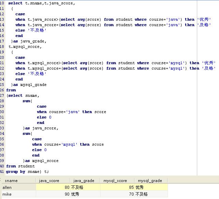This screenshot has height=199, width=219.
Task: Click 'case' keyword on line 12
Action: (x=20, y=14)
